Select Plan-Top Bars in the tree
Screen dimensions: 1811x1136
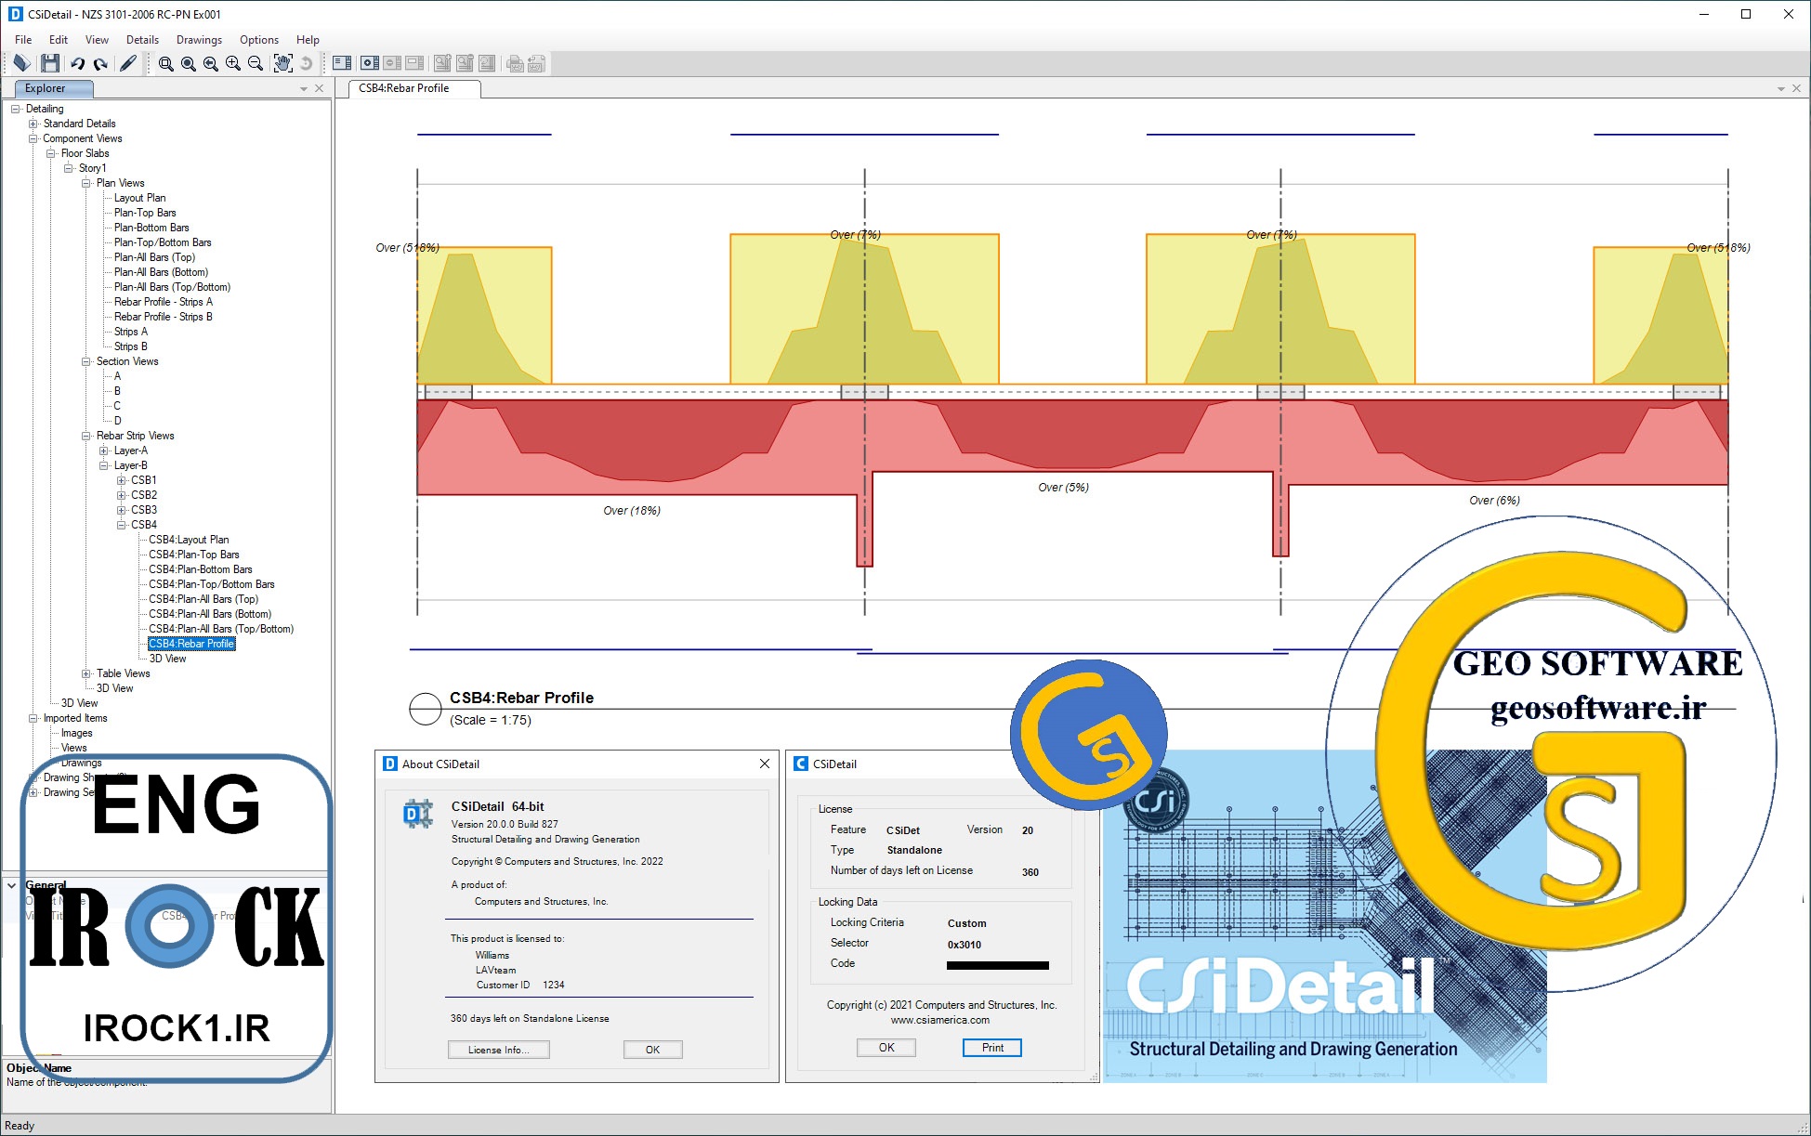point(145,213)
